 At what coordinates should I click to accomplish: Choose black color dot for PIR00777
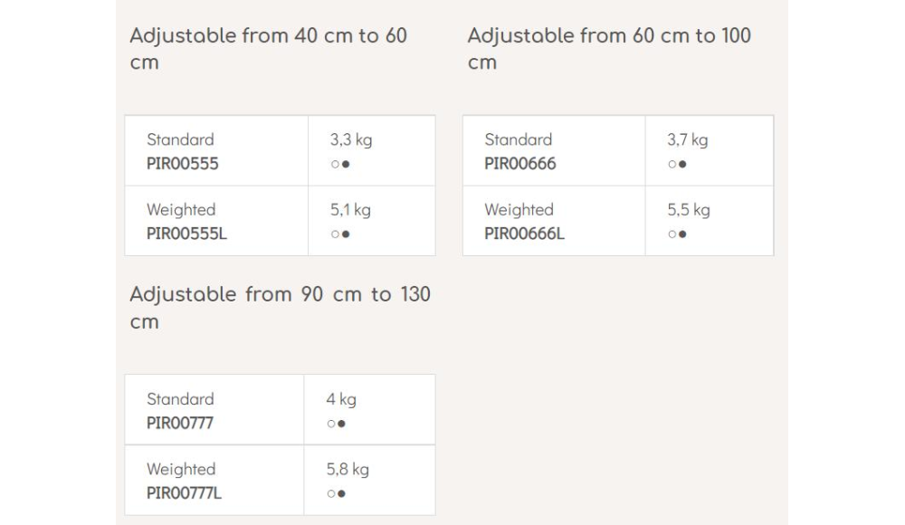(x=342, y=424)
